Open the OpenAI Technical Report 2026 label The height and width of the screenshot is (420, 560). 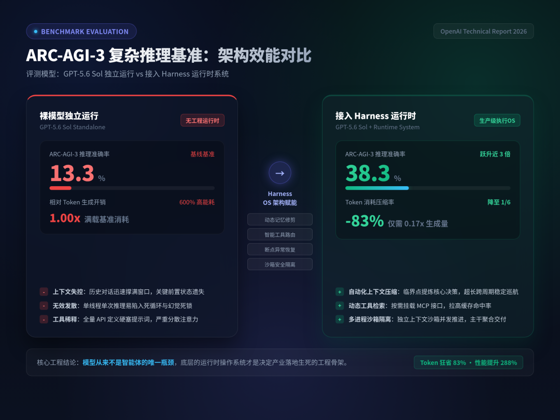[x=484, y=32]
